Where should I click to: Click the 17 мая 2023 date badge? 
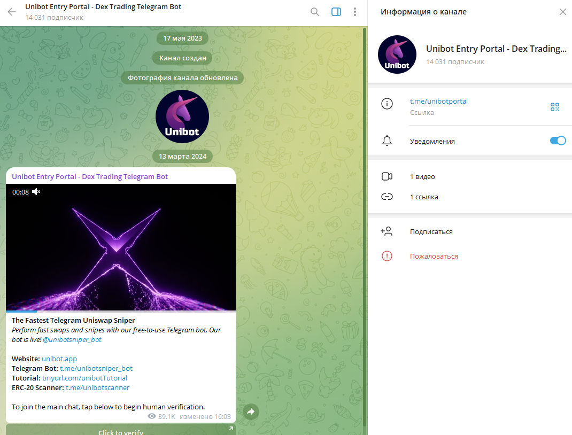[182, 38]
